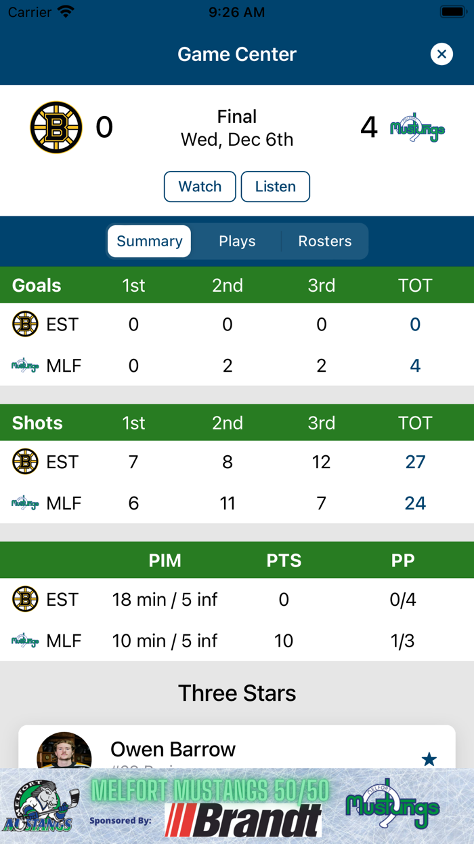474x844 pixels.
Task: Switch to the Plays tab
Action: 237,241
